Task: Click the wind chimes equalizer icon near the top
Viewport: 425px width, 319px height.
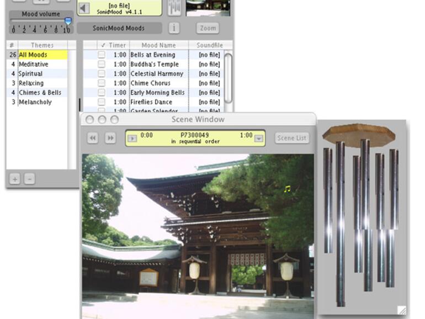Action: pyautogui.click(x=174, y=7)
